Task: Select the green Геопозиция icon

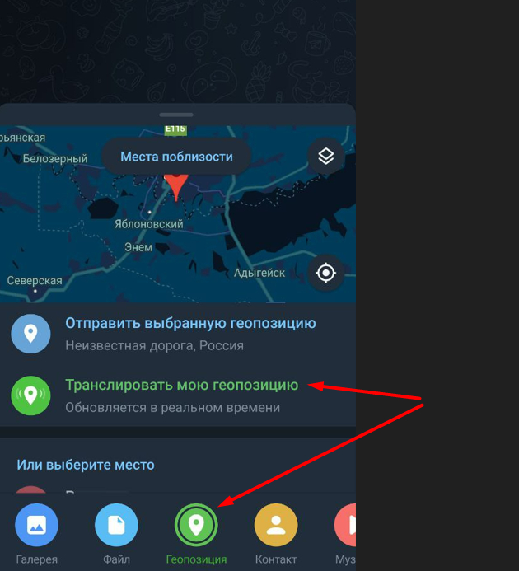Action: [x=196, y=525]
